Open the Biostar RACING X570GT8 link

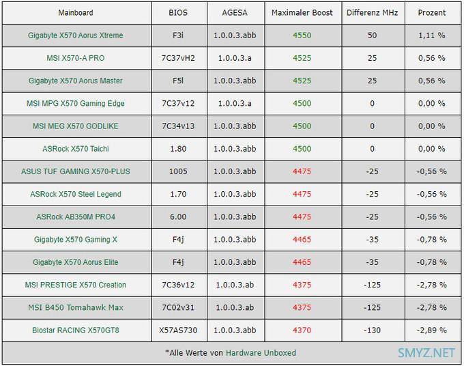pos(76,330)
